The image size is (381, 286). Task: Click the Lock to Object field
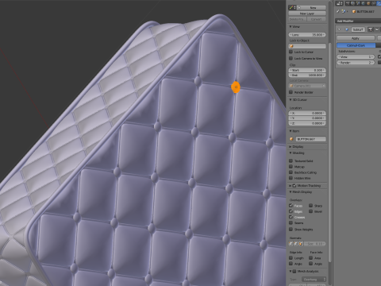click(x=307, y=46)
